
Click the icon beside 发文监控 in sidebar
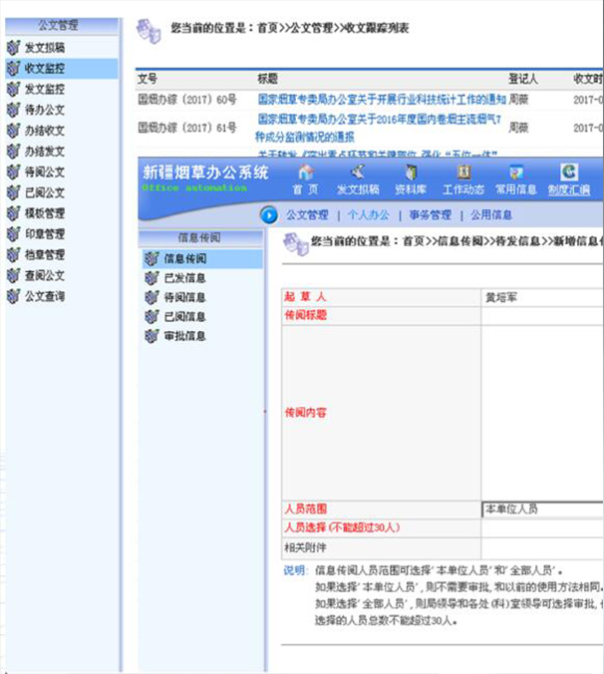coord(13,89)
